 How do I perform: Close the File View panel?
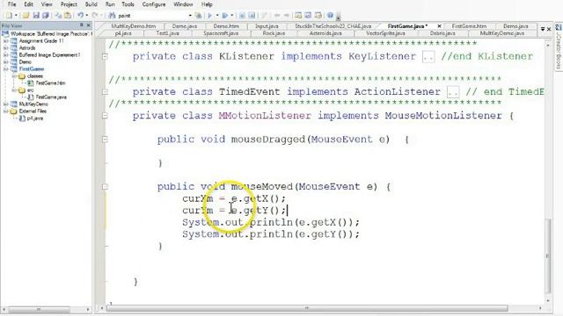coord(88,25)
